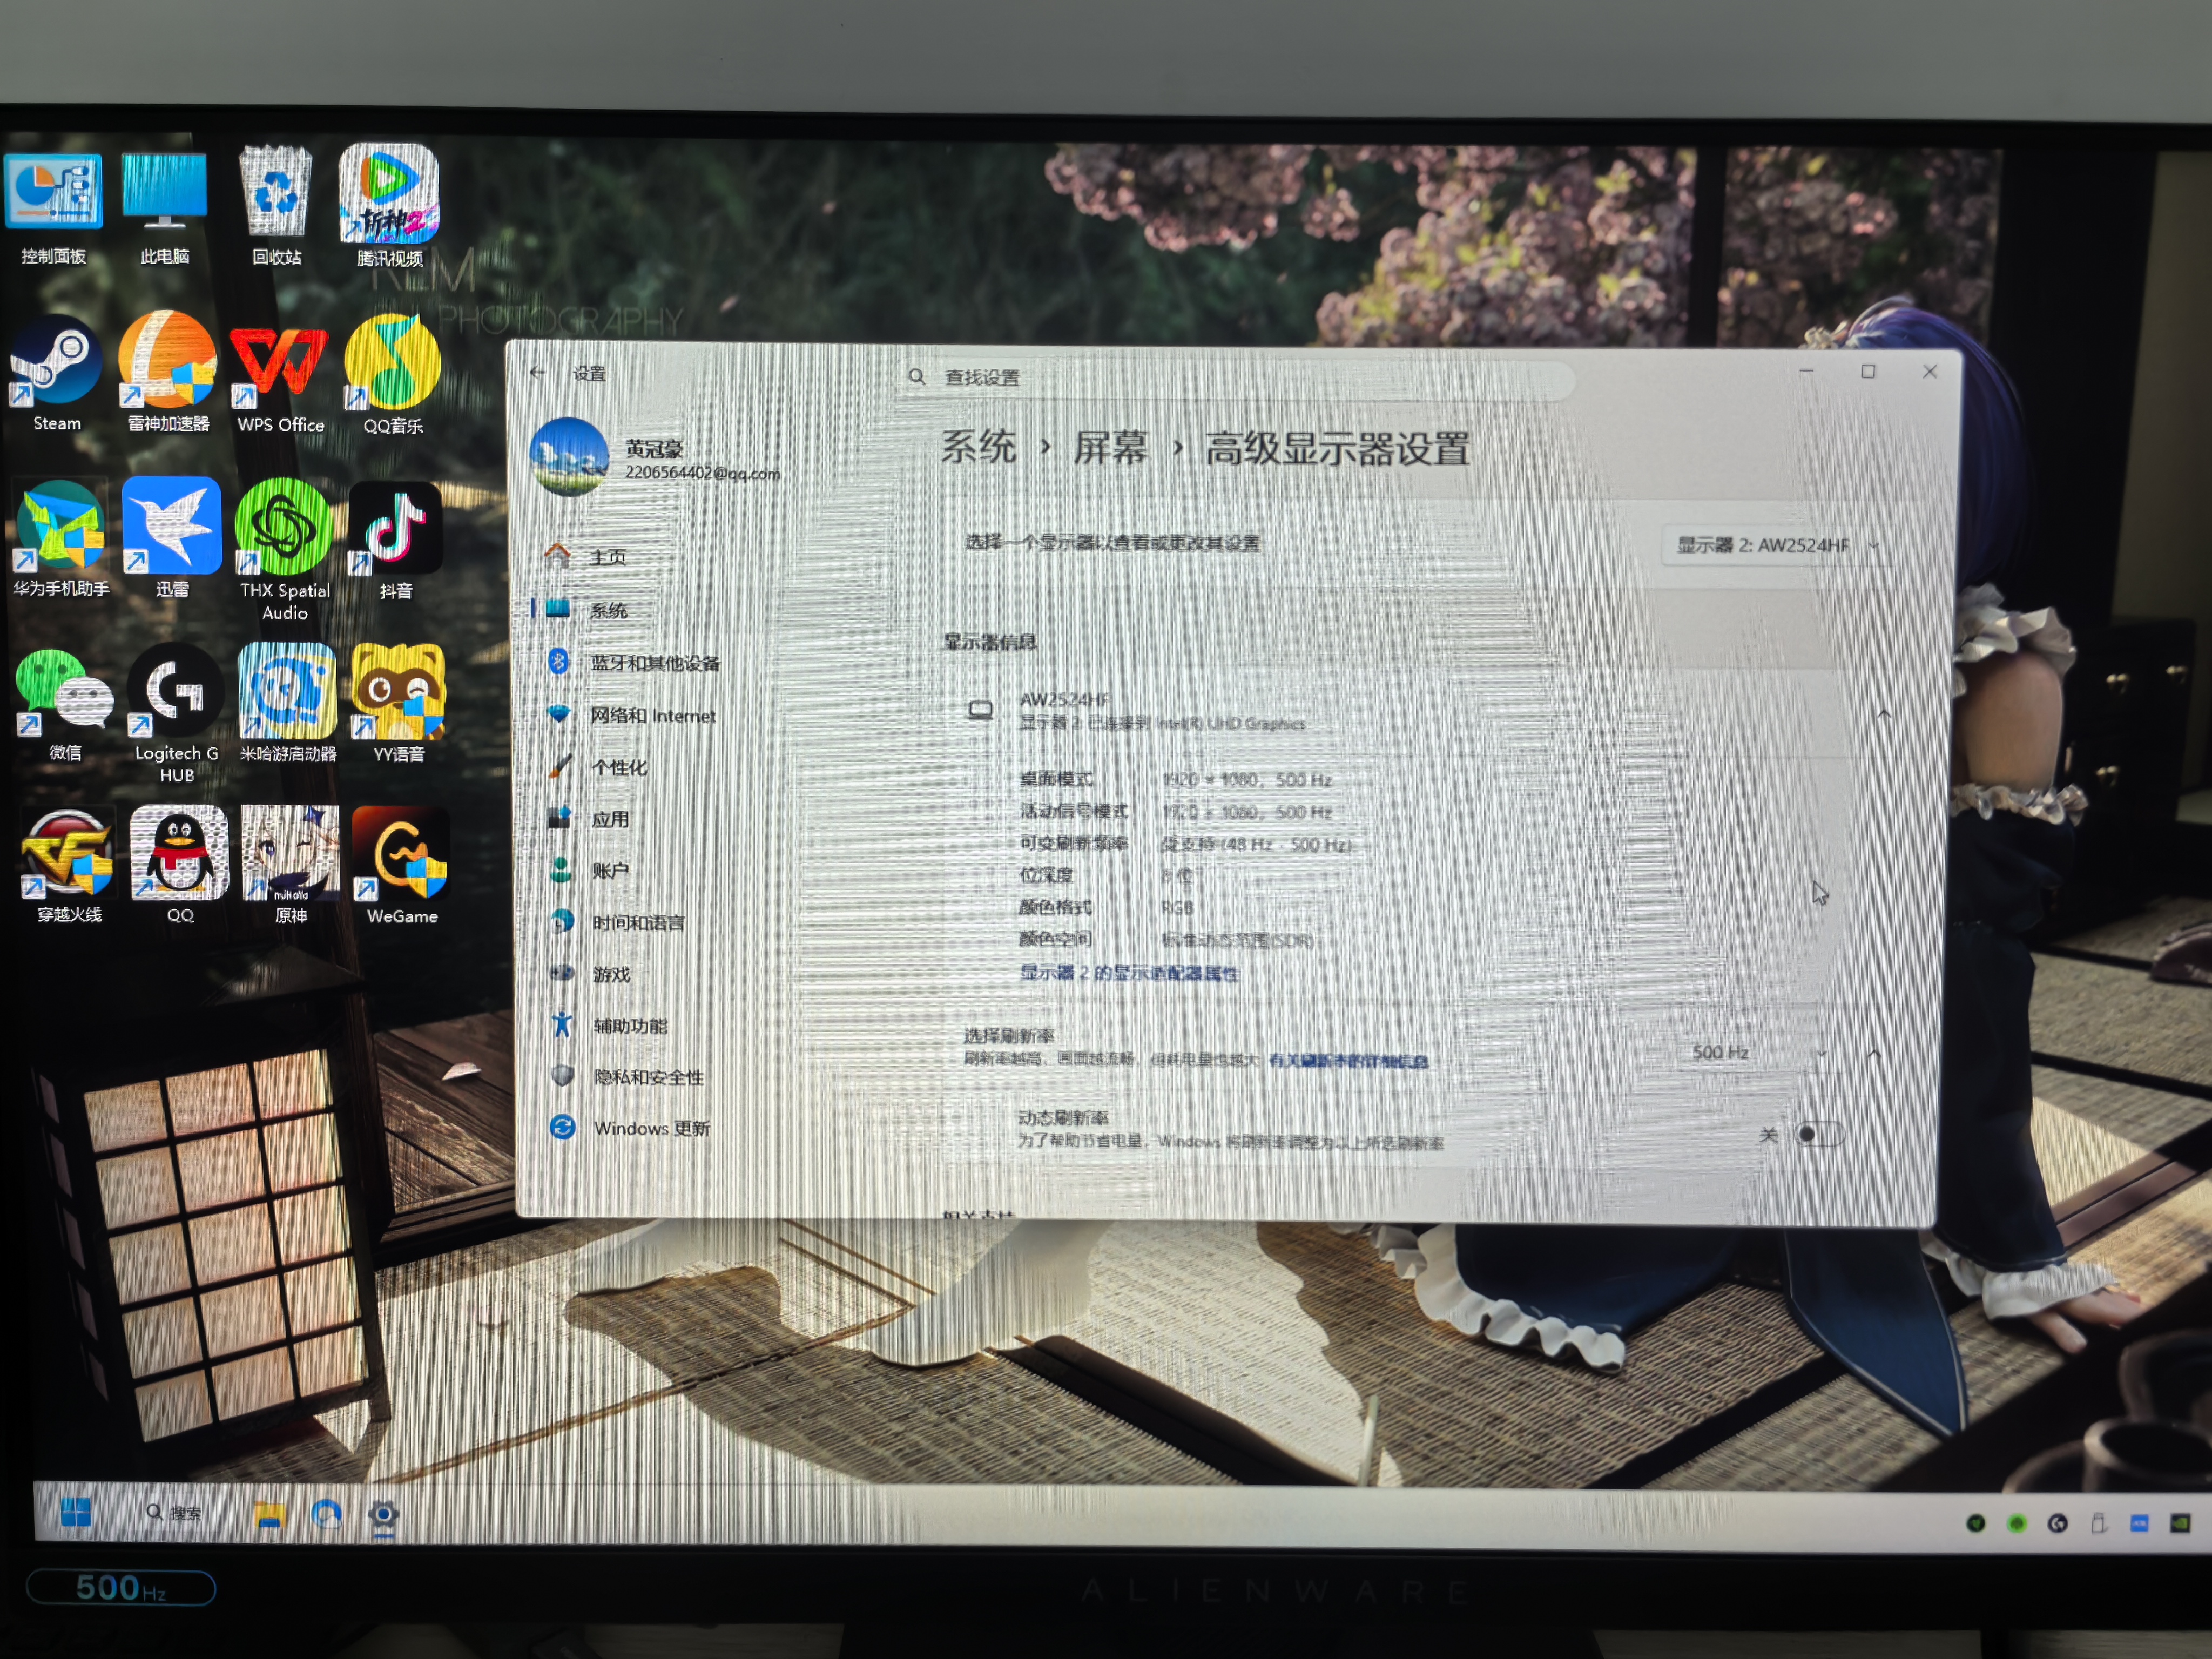Open the Steam desktop shortcut
This screenshot has height=1659, width=2212.
[56, 374]
